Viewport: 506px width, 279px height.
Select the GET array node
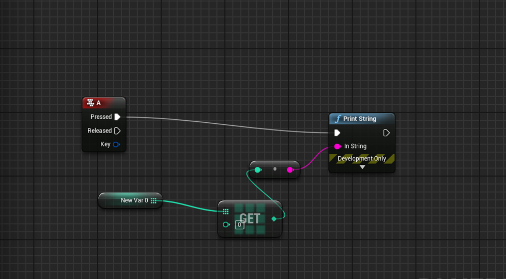(250, 219)
